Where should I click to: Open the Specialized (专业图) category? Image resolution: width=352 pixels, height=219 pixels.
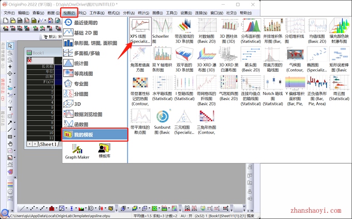pyautogui.click(x=95, y=84)
